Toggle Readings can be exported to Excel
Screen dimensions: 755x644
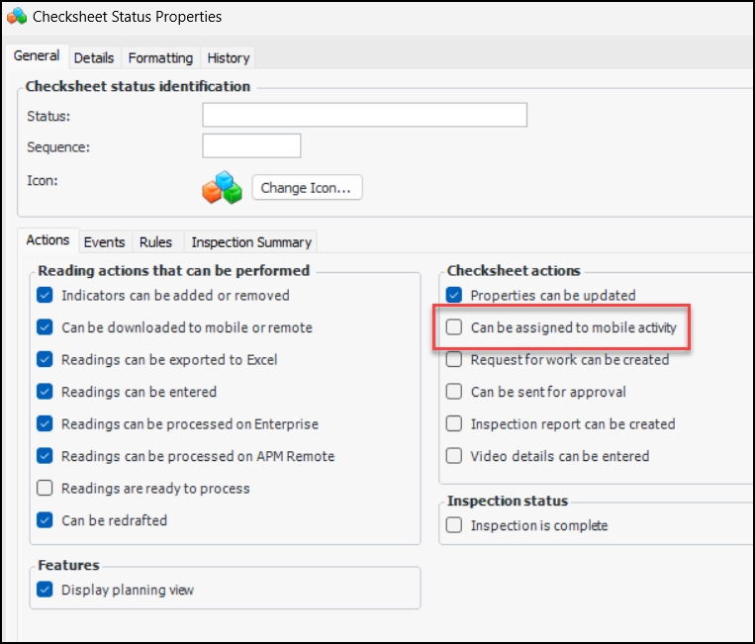(x=44, y=359)
